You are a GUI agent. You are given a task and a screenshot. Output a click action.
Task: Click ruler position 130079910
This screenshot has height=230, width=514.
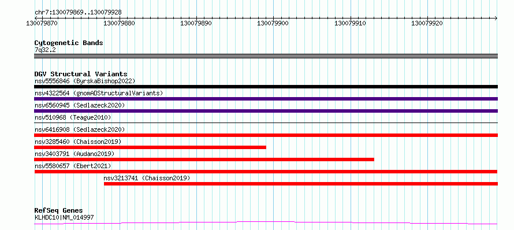pos(350,23)
